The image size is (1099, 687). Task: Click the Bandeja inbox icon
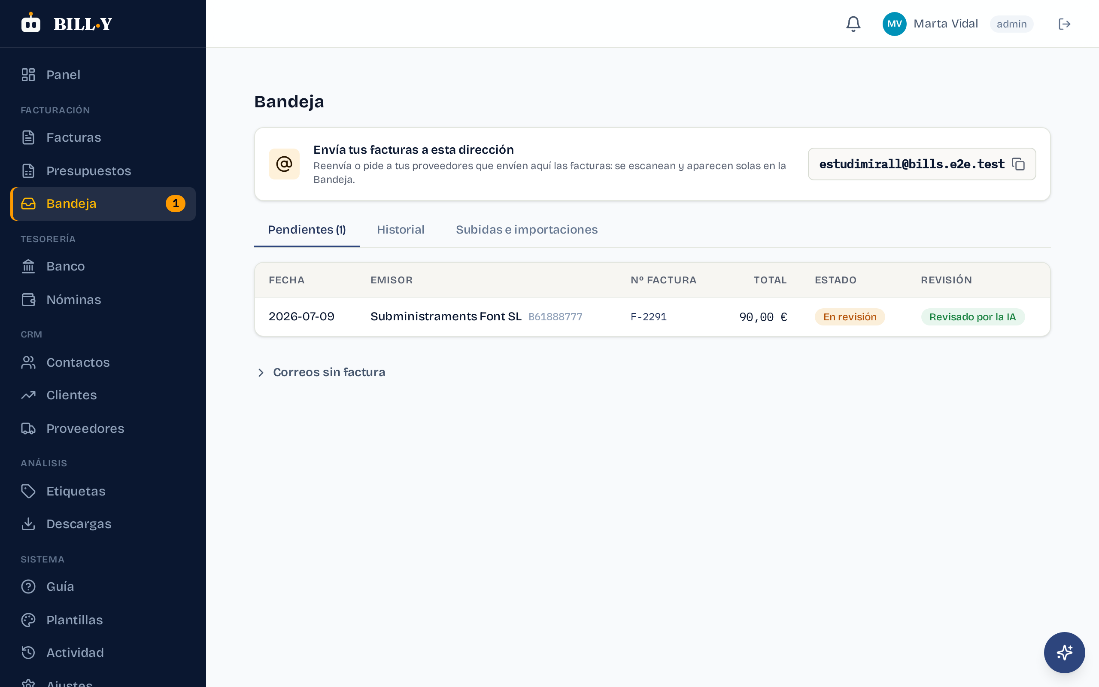[x=28, y=204]
